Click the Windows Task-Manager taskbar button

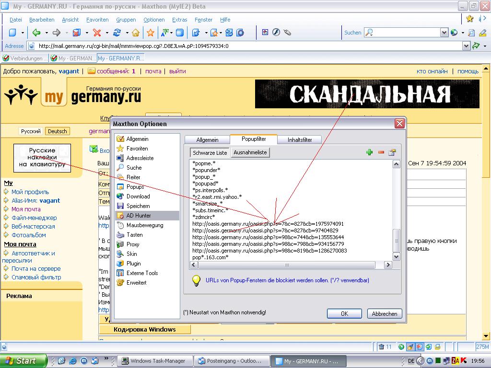(x=155, y=361)
